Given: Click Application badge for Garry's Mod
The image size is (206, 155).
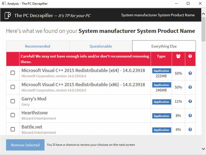Looking at the screenshot, I should tap(161, 102).
